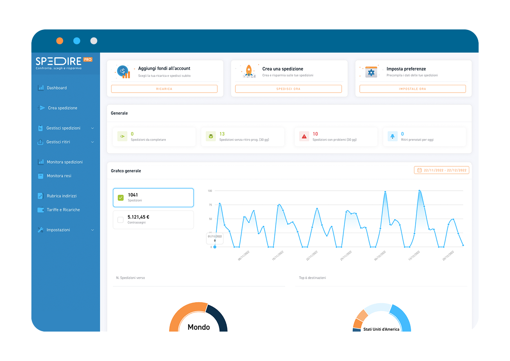The height and width of the screenshot is (361, 510).
Task: Click the Stati Uniti d'America label
Action: click(381, 329)
